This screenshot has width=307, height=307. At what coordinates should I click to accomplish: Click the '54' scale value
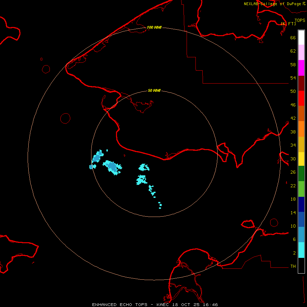293,78
